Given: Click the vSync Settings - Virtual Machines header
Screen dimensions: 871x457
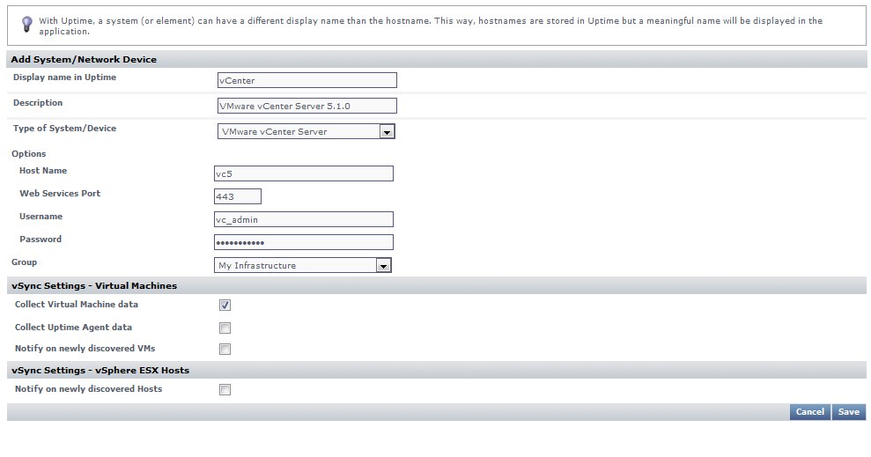Looking at the screenshot, I should 93,286.
